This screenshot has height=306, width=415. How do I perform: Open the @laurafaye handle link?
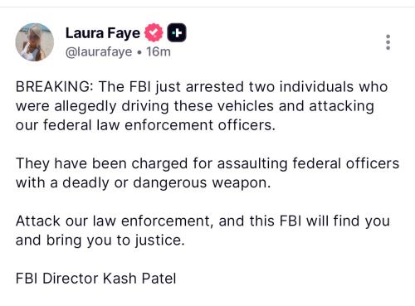click(x=99, y=52)
